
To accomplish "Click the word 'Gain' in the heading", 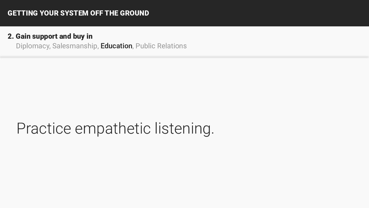I will click(23, 36).
